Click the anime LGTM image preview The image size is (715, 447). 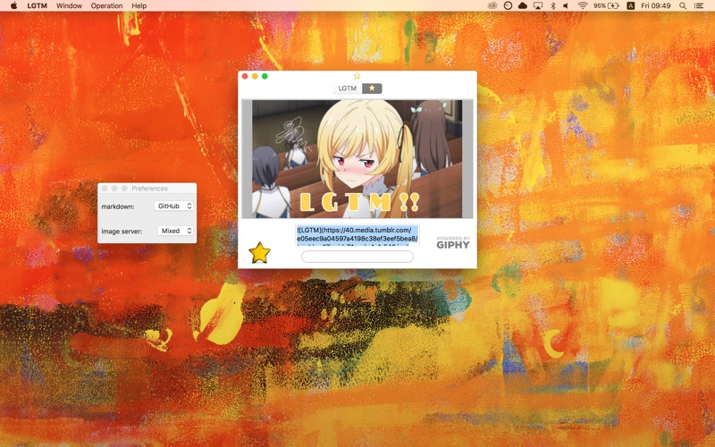[x=357, y=159]
